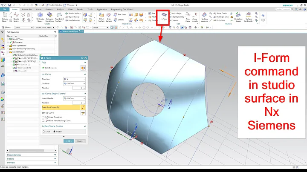Click the Edit Iso Curves icon
The width and height of the screenshot is (307, 172).
click(83, 113)
